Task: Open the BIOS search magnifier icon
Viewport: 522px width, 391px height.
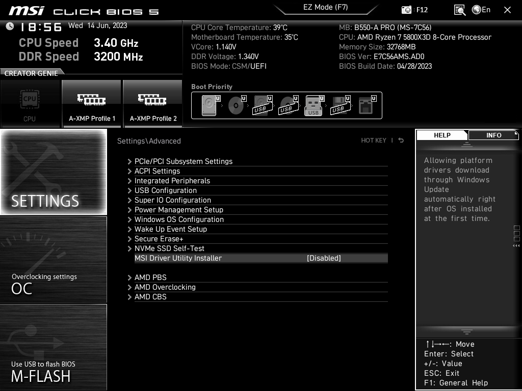Action: [x=460, y=10]
